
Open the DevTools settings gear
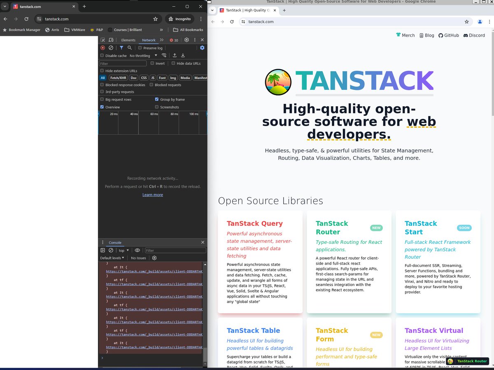coord(186,40)
